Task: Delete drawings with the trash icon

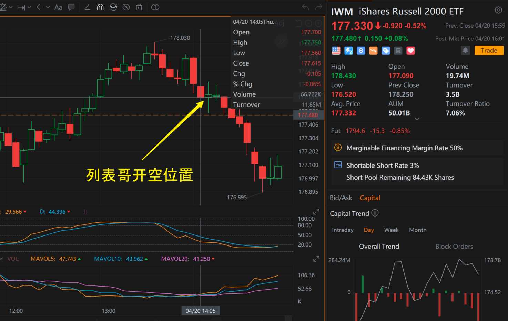Action: click(139, 7)
